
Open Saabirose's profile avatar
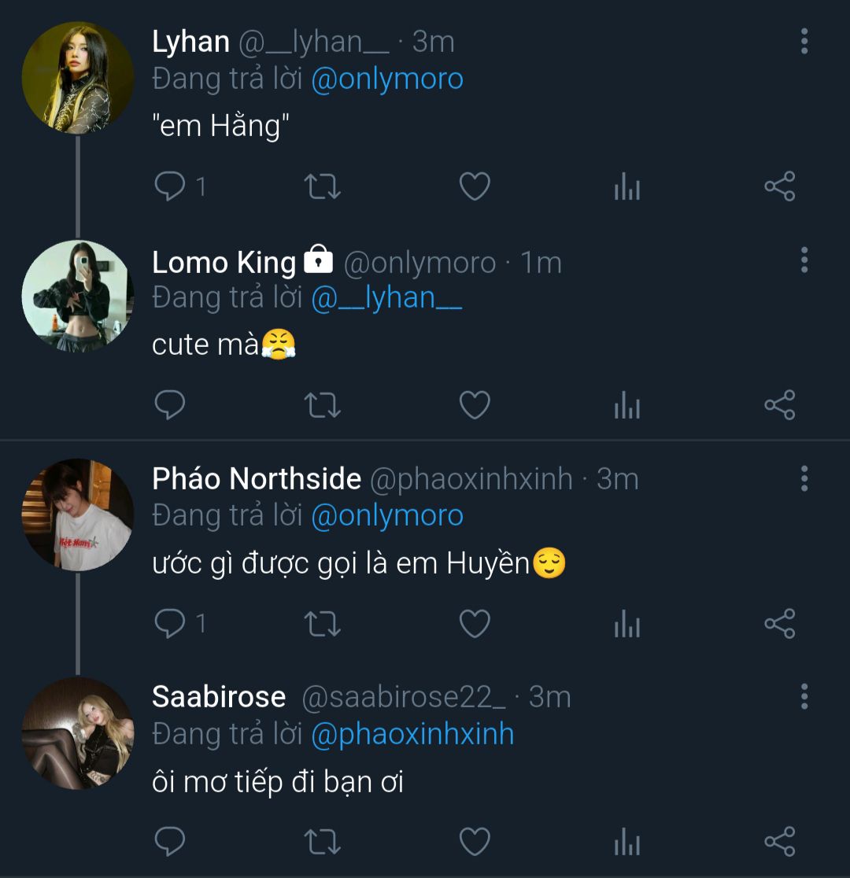pos(77,732)
